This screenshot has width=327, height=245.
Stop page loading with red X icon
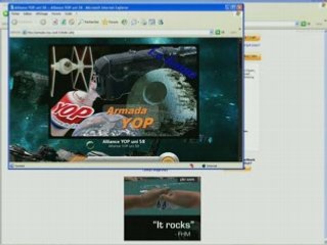pos(55,22)
